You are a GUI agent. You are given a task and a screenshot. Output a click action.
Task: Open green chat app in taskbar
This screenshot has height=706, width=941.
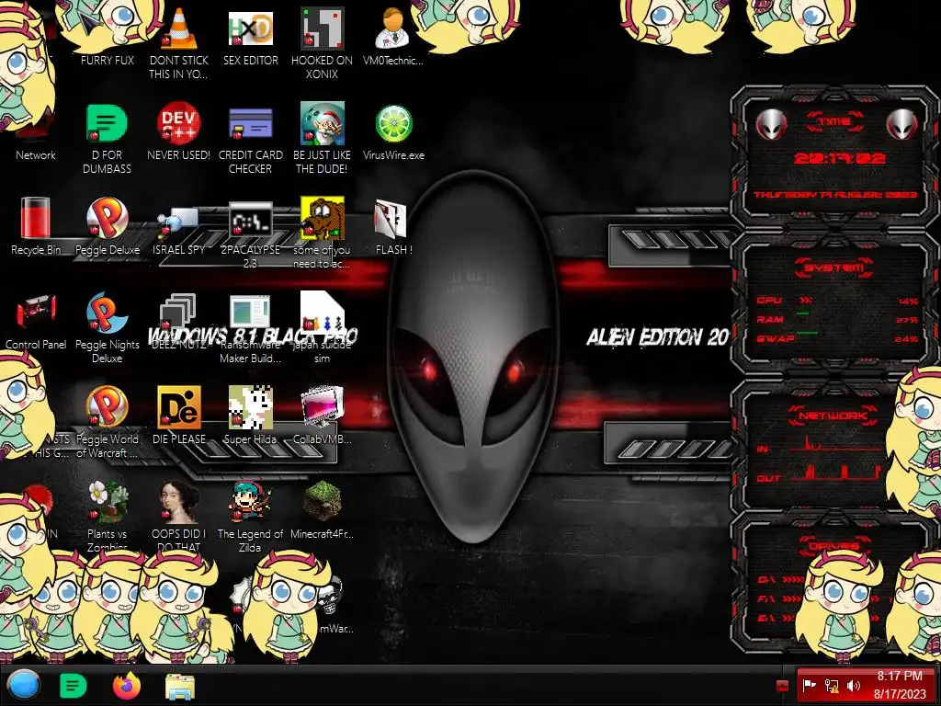(x=74, y=686)
